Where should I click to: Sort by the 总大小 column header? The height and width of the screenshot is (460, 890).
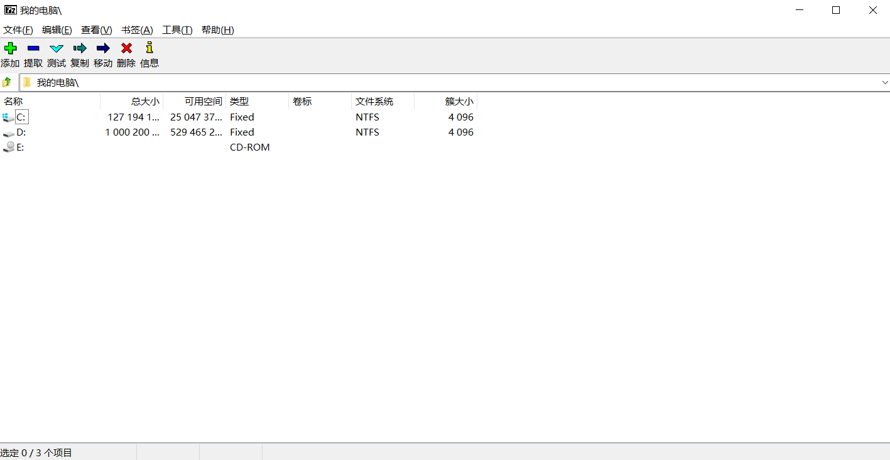point(132,101)
